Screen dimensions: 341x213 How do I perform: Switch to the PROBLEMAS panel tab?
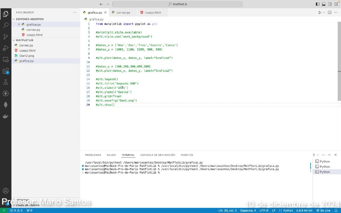(x=93, y=155)
